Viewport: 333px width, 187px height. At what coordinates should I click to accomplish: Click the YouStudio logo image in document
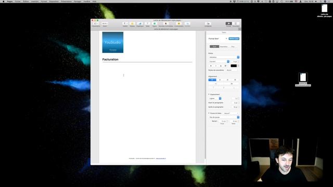coord(113,42)
